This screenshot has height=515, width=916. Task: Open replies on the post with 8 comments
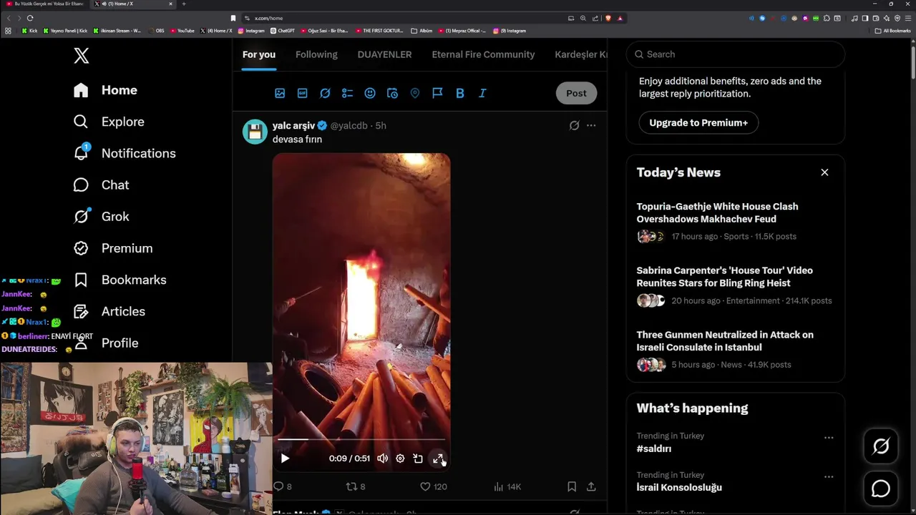pyautogui.click(x=283, y=486)
